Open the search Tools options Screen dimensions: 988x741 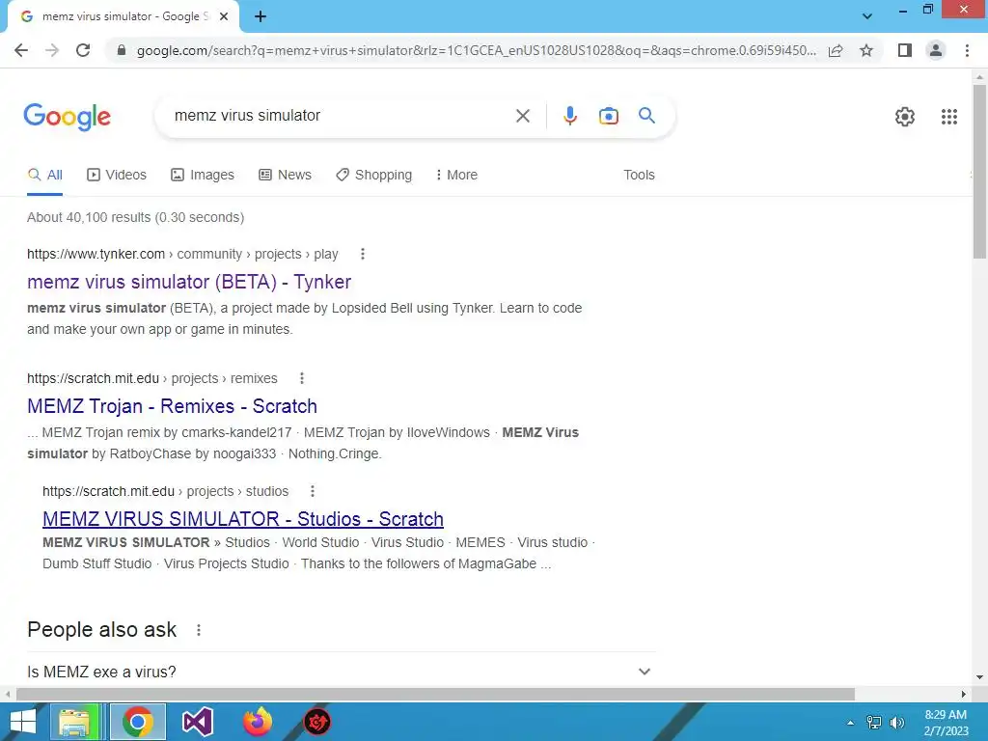639,176
